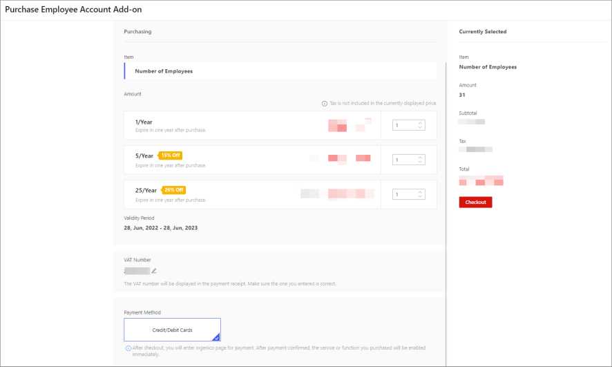Click the 5/Year quantity input field
Image resolution: width=612 pixels, height=367 pixels.
point(403,160)
